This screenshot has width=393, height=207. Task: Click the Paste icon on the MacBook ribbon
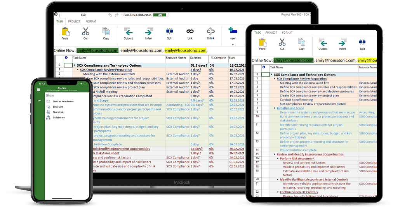coord(65,31)
